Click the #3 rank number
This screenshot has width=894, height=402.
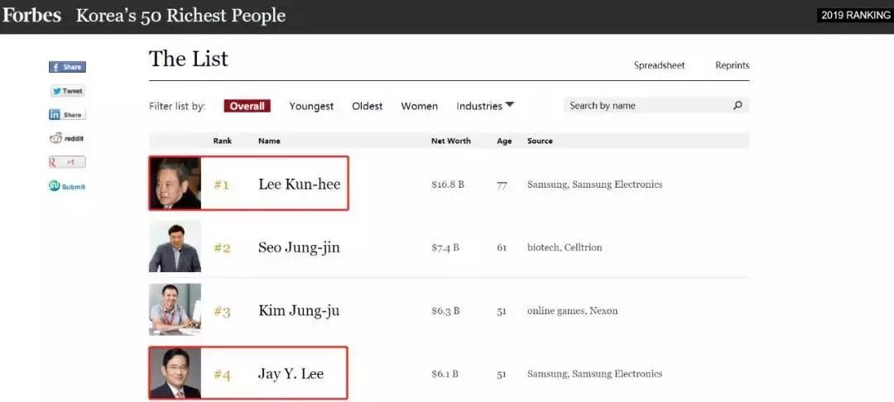click(x=222, y=312)
